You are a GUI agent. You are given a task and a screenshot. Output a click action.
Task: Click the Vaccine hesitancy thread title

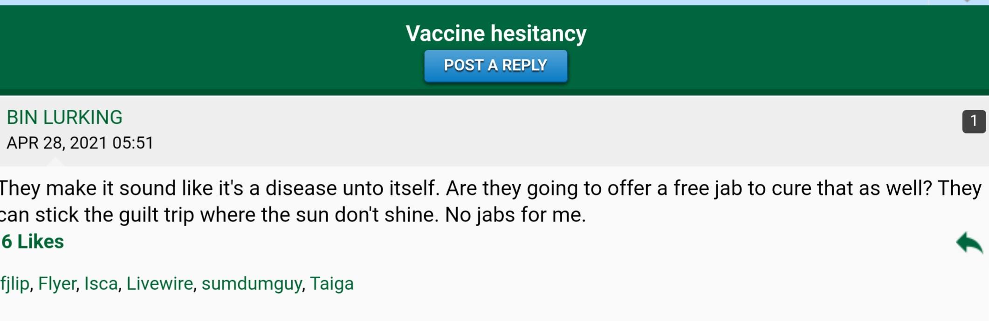tap(495, 33)
